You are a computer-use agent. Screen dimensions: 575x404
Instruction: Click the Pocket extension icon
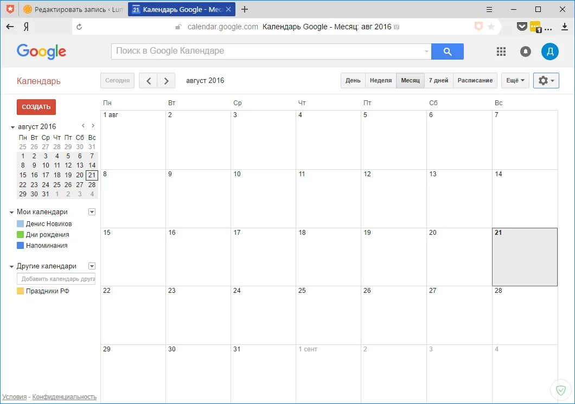pos(521,27)
